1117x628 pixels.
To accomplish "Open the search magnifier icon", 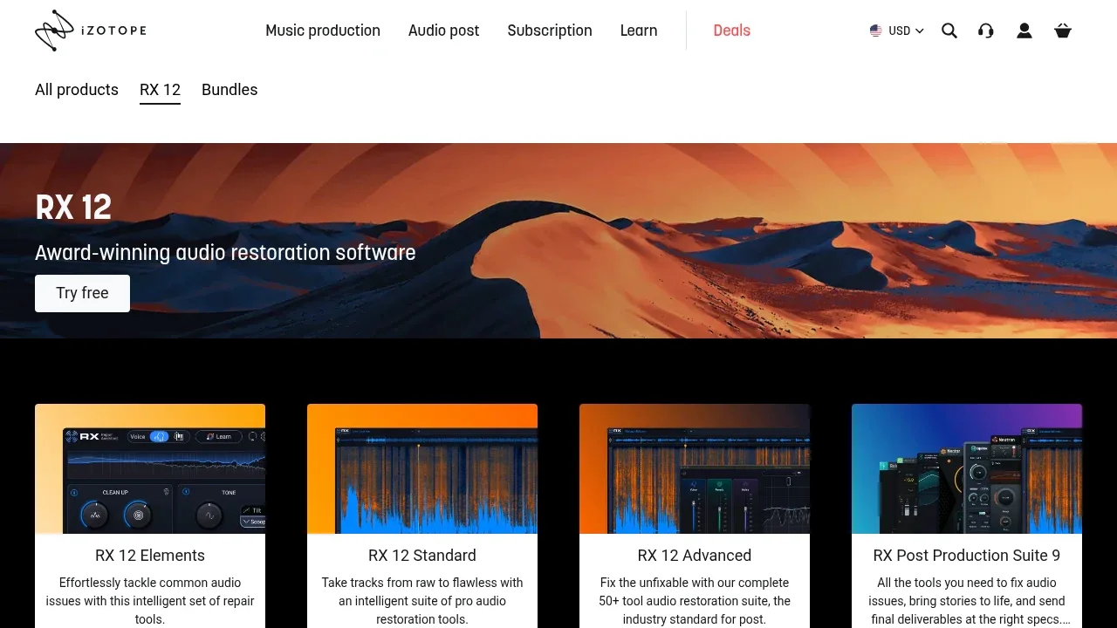I will (x=949, y=31).
